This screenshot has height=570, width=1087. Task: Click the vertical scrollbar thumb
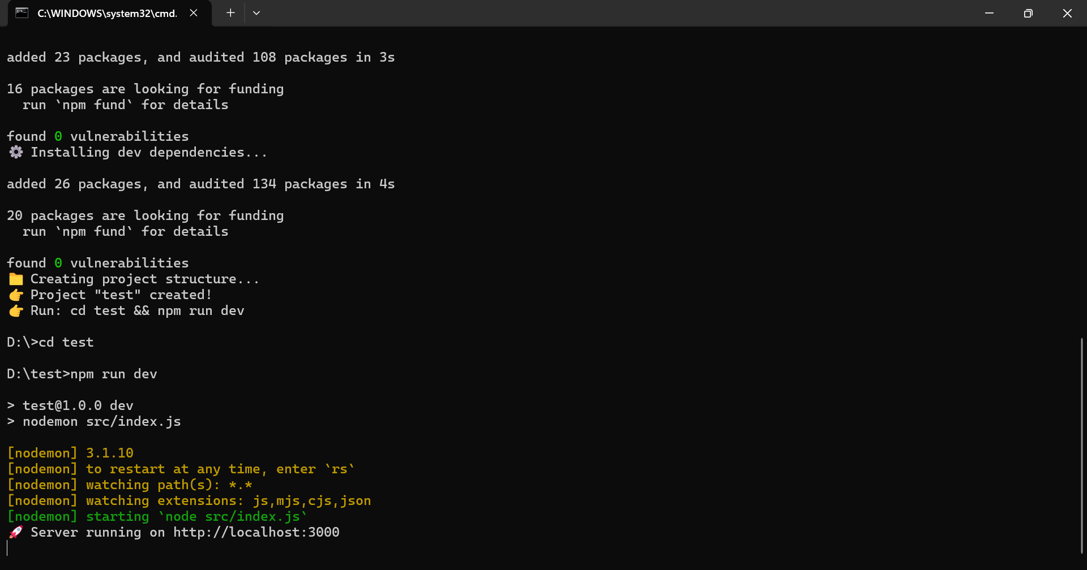pos(1082,446)
